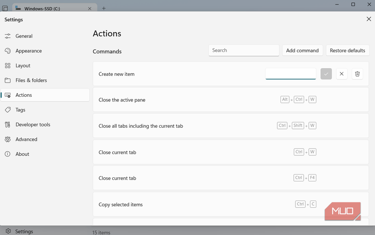
Task: Select the Tags settings section
Action: 20,110
